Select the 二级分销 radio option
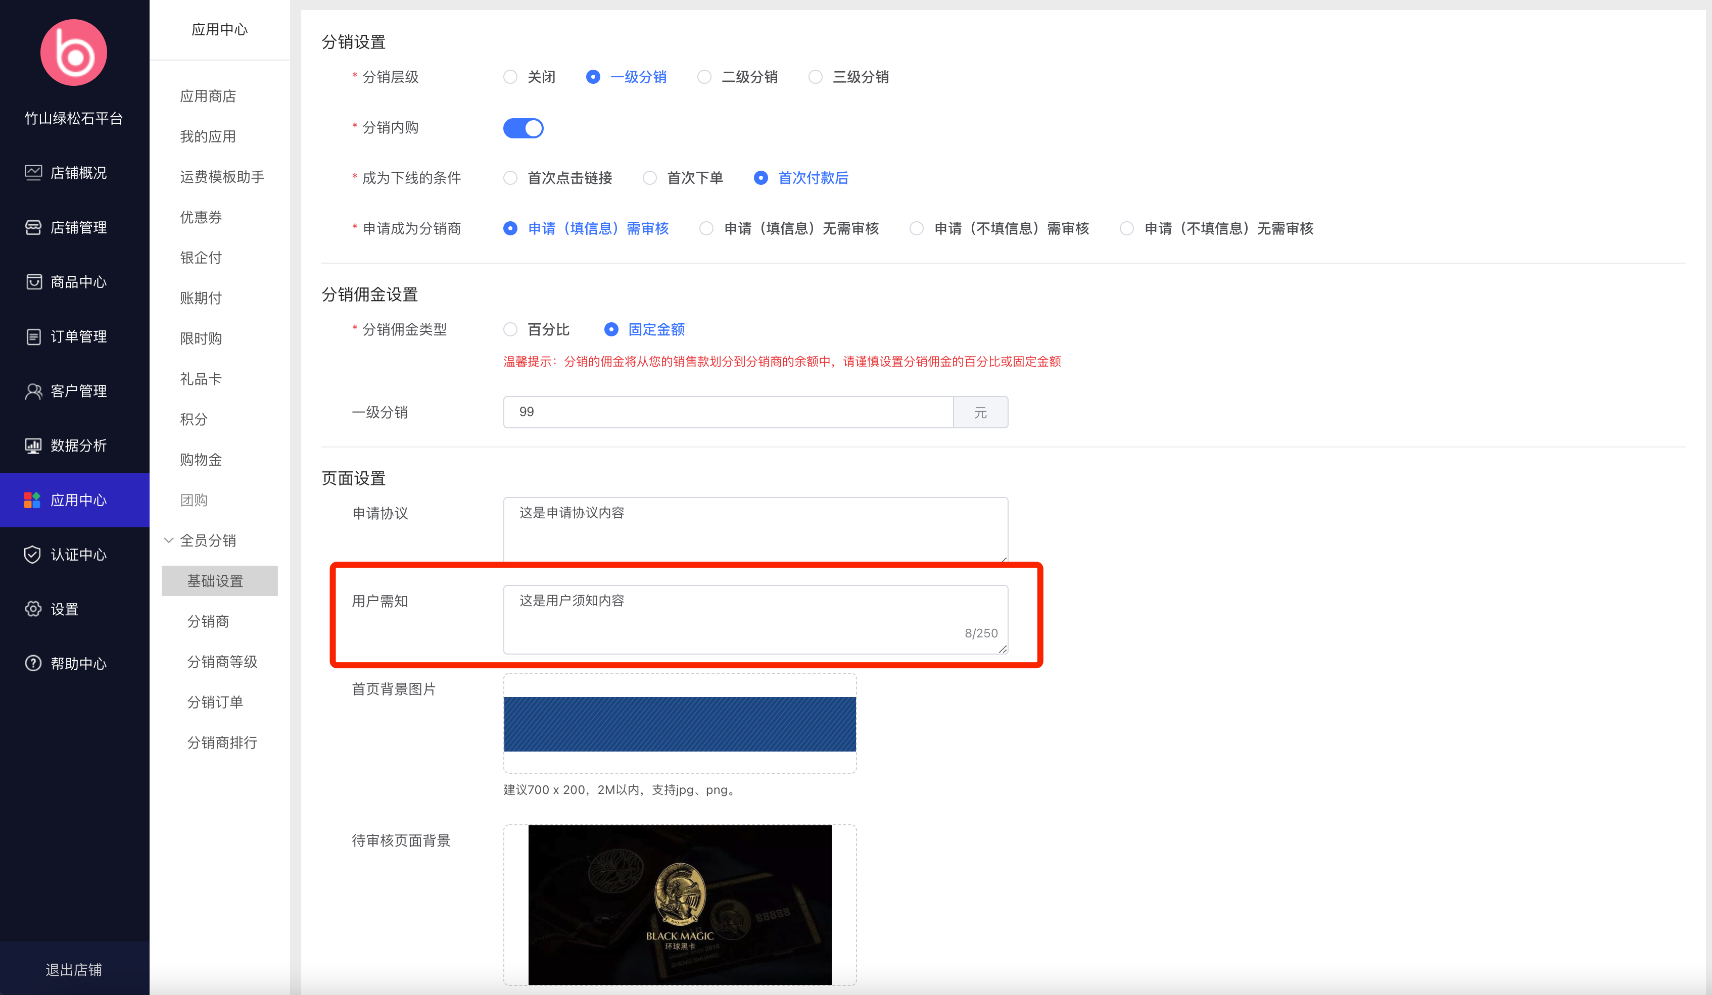This screenshot has height=995, width=1712. point(704,77)
